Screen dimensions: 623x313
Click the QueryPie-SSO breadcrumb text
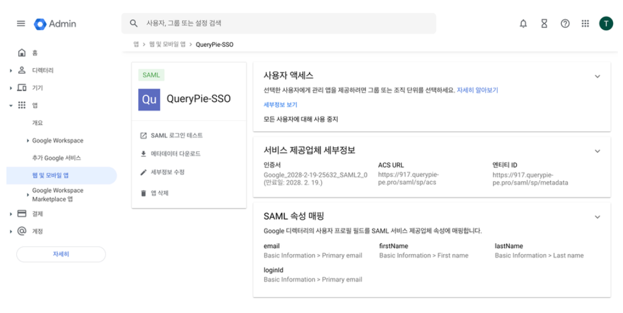pos(214,44)
